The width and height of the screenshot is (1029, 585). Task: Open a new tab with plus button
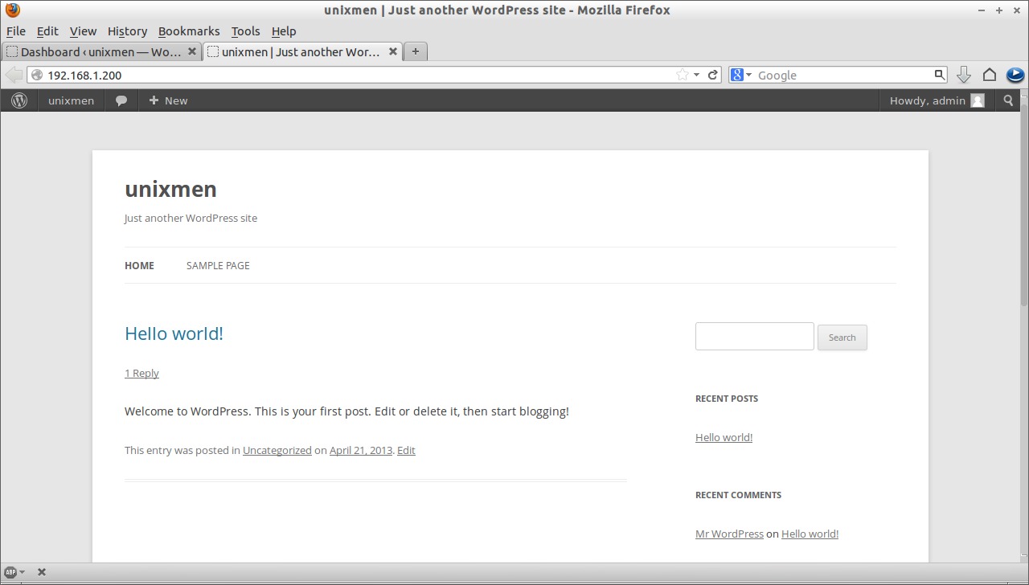pos(415,51)
